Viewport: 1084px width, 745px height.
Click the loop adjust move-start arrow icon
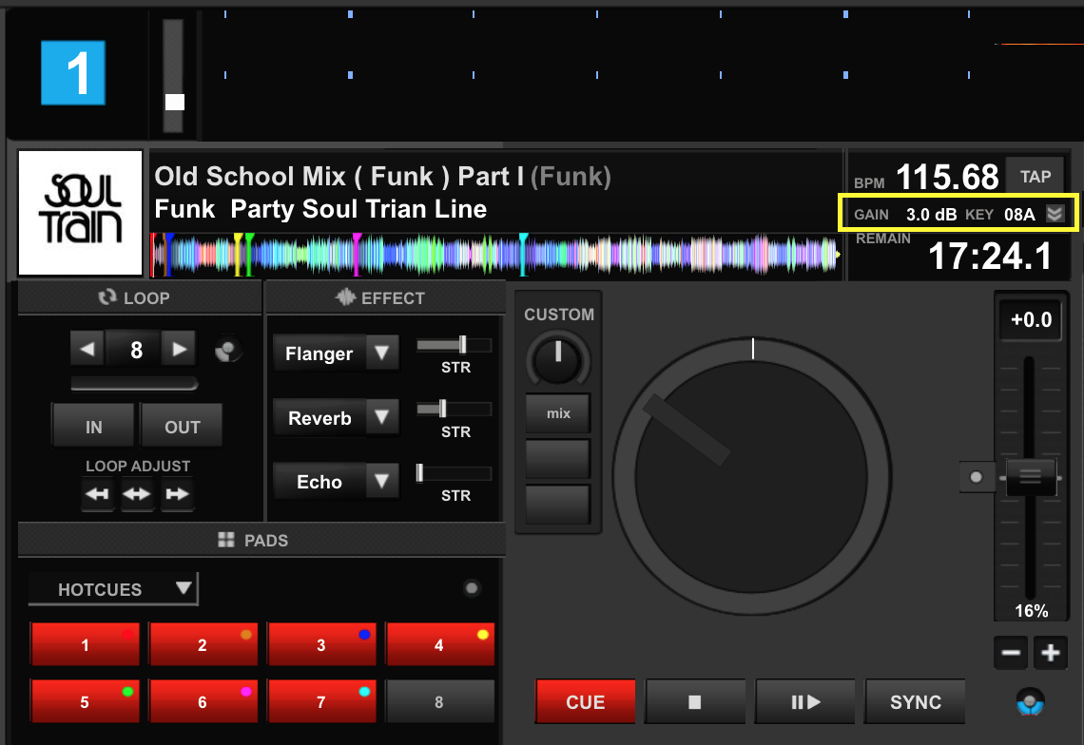tap(98, 494)
